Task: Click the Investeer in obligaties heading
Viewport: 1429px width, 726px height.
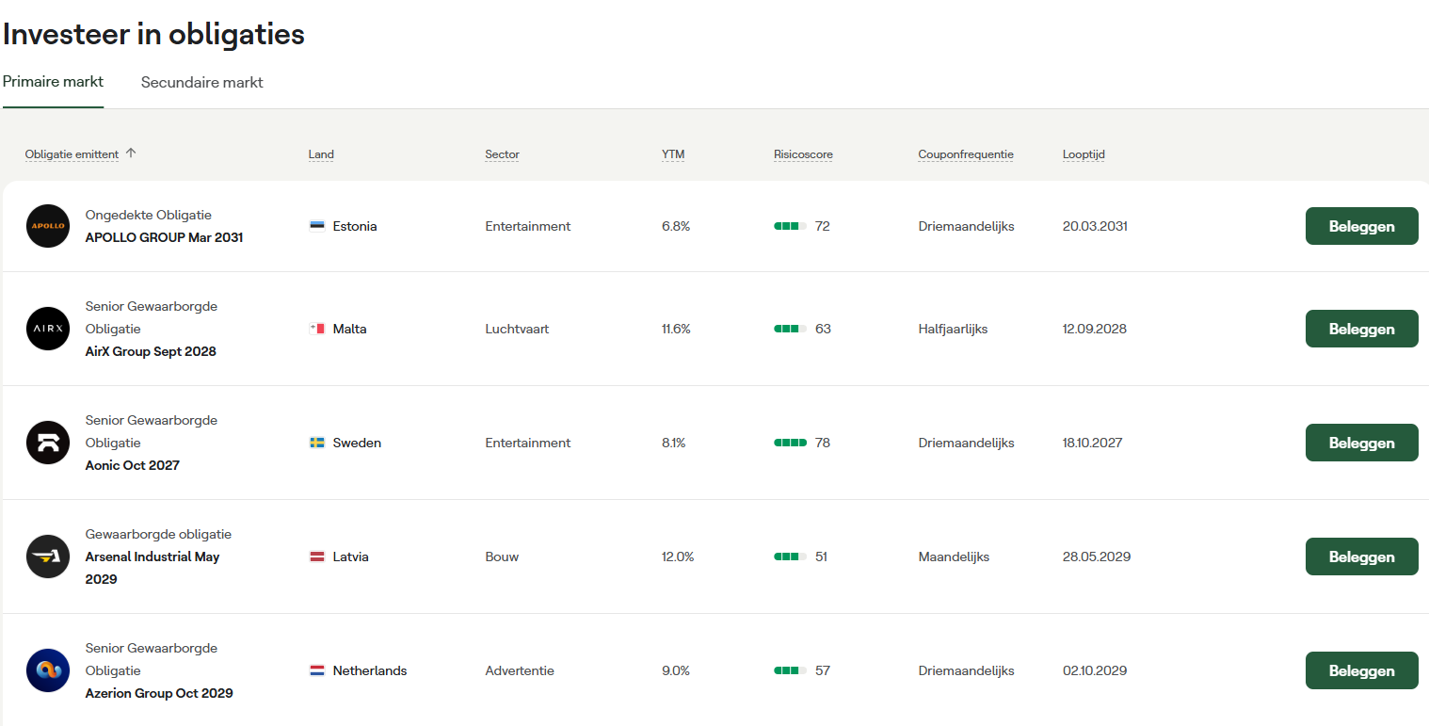Action: point(154,34)
